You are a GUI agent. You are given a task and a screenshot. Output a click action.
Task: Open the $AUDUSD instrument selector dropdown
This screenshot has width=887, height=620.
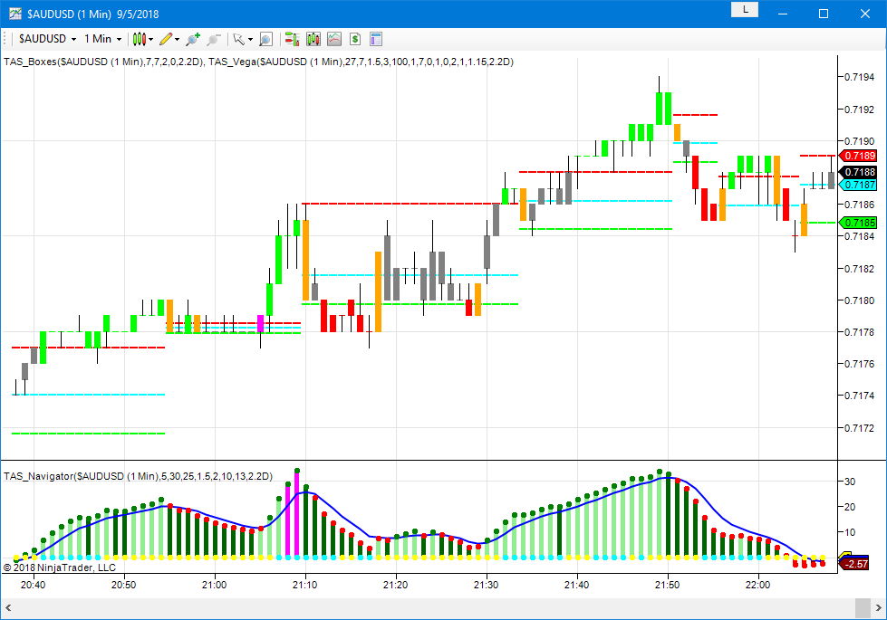click(x=47, y=39)
